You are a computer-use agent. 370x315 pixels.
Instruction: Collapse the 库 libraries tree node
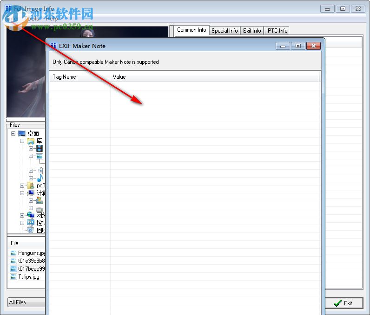[x=22, y=141]
